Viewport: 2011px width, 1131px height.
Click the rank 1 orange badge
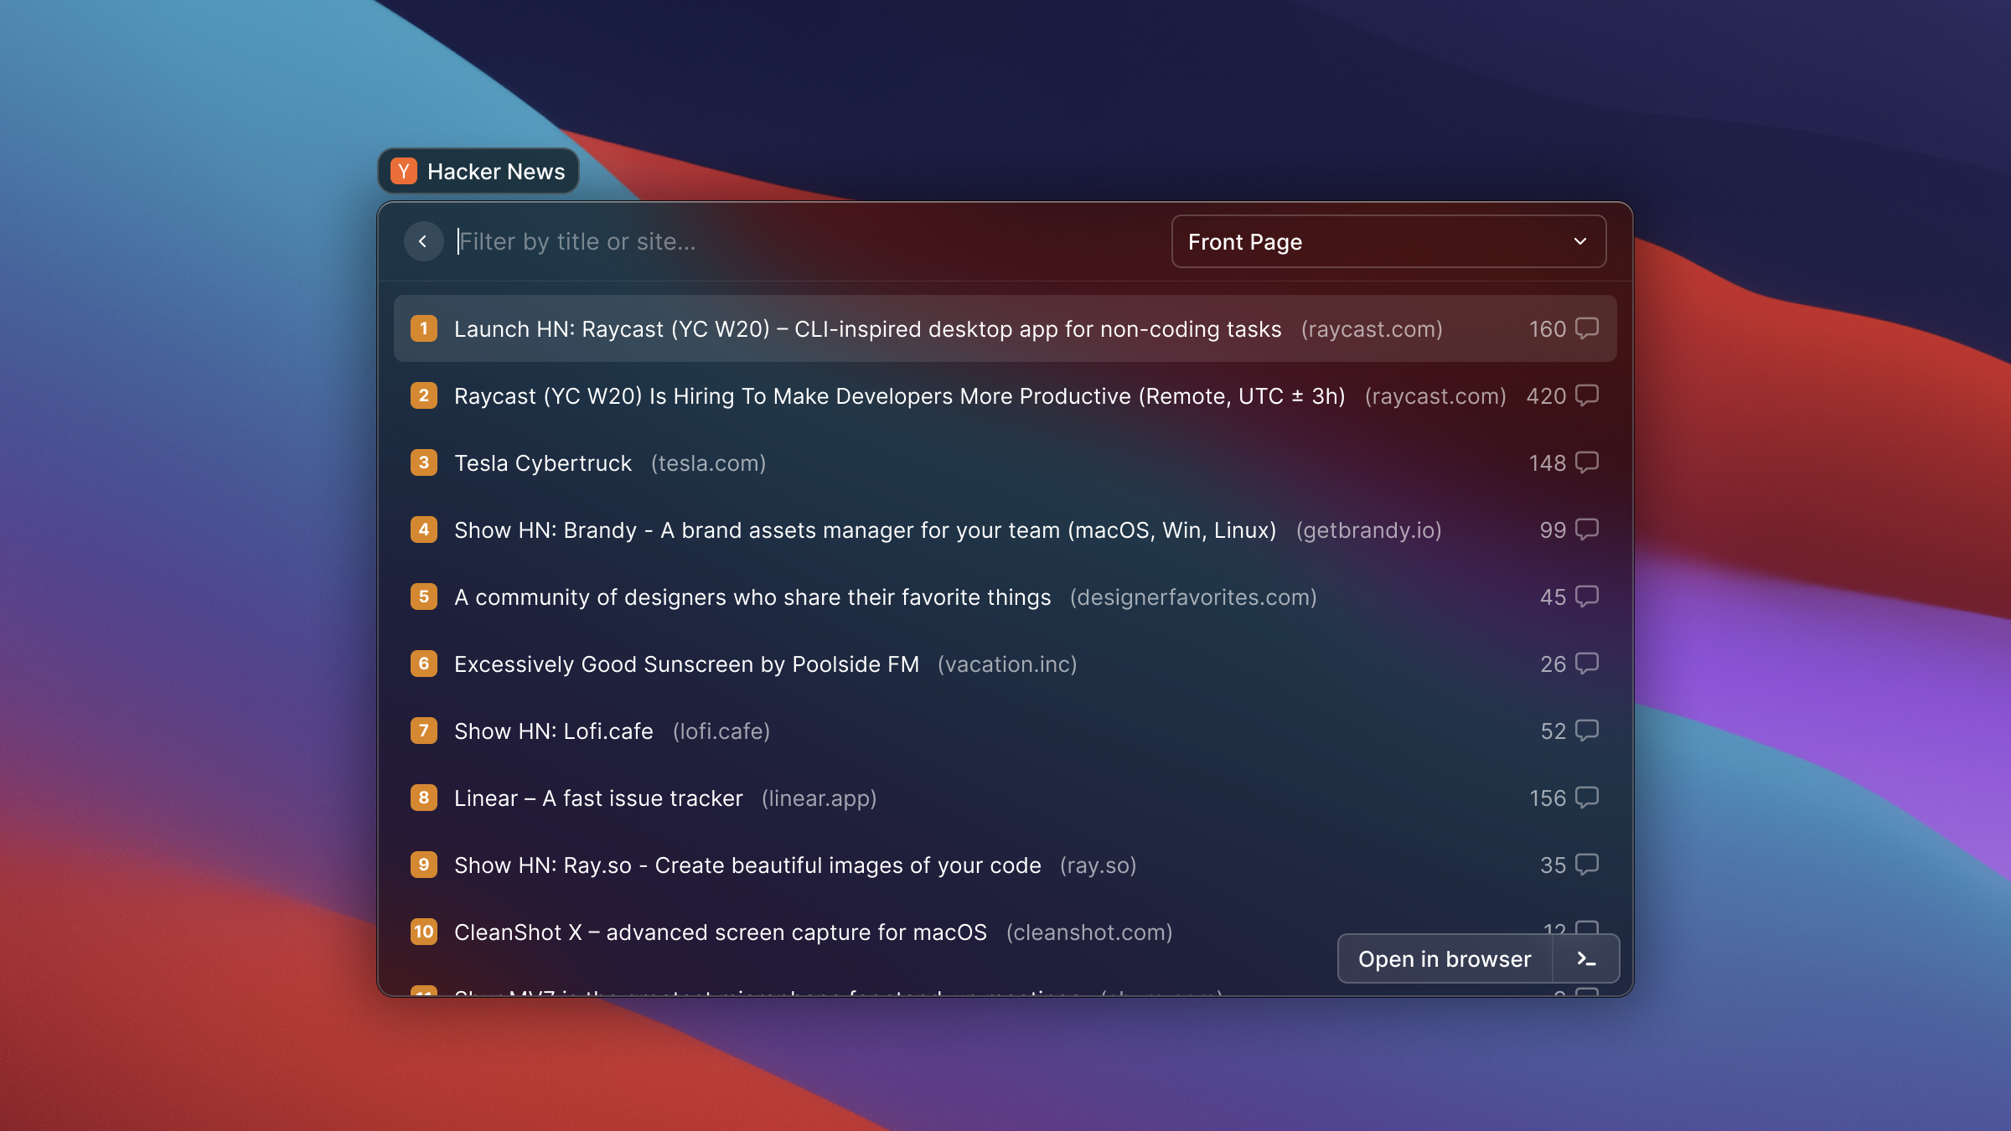pos(424,328)
